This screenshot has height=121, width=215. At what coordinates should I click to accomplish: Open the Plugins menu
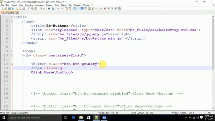77,5
